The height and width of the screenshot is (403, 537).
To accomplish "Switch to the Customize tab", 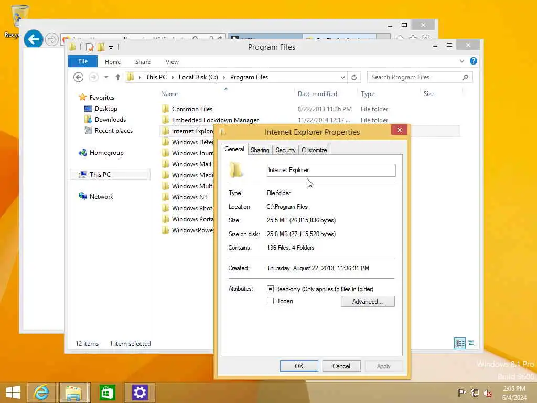I will click(x=314, y=150).
